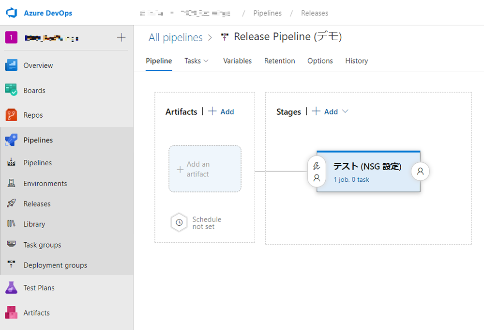Click Add next to Stages
This screenshot has height=330, width=484.
pyautogui.click(x=331, y=112)
